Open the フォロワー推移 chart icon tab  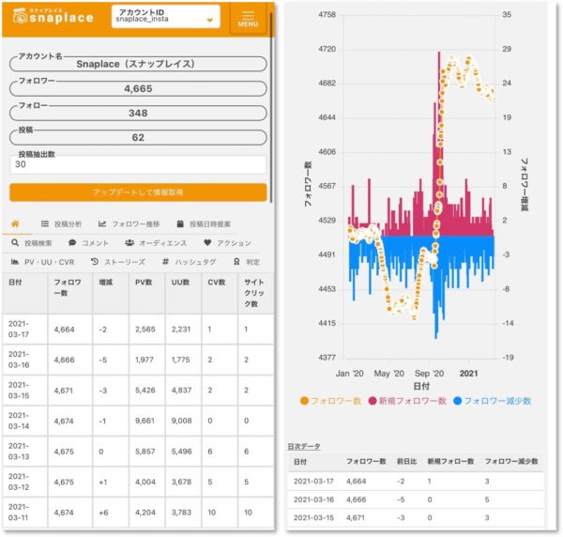coord(102,224)
